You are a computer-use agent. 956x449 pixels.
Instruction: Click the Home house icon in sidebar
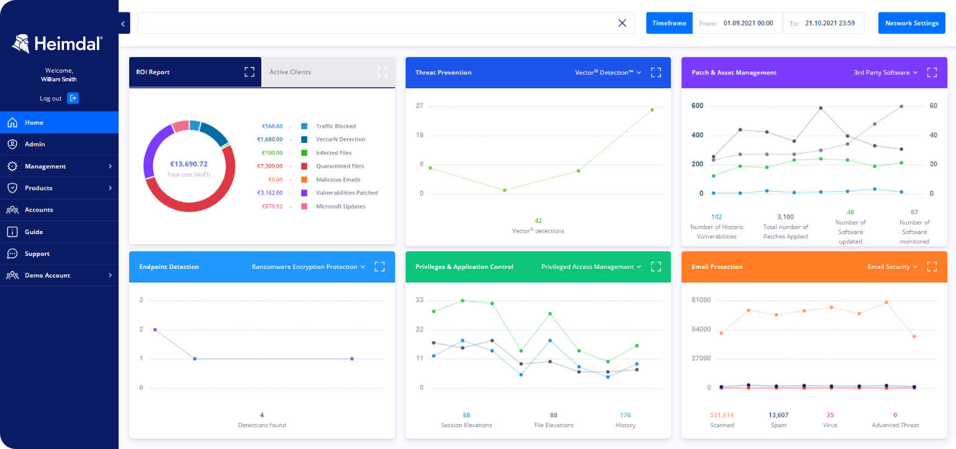point(12,122)
